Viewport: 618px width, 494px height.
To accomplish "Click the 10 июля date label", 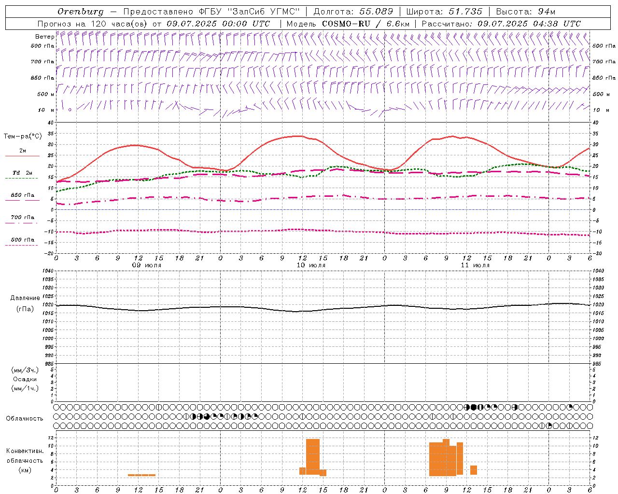I will coord(311,265).
